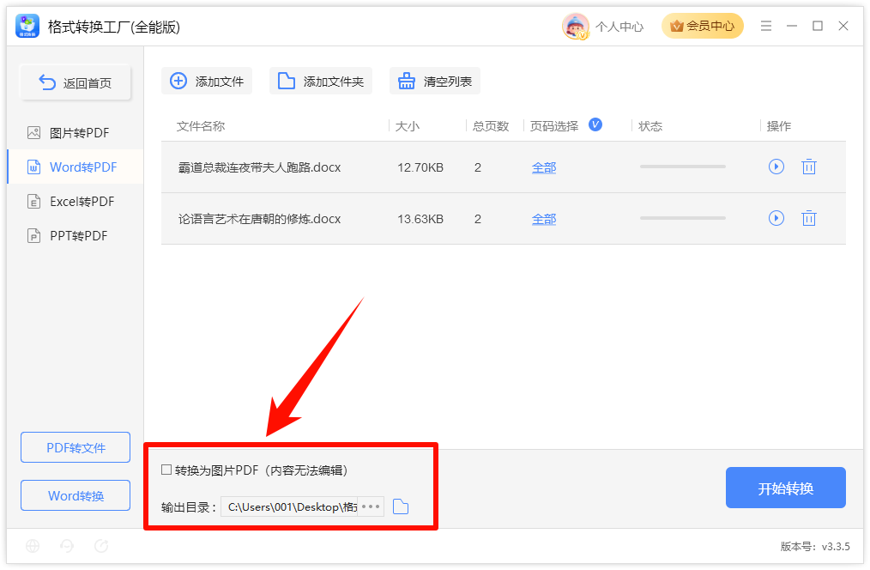This screenshot has width=870, height=570.
Task: Click the 返回首页 back button
Action: pos(76,82)
